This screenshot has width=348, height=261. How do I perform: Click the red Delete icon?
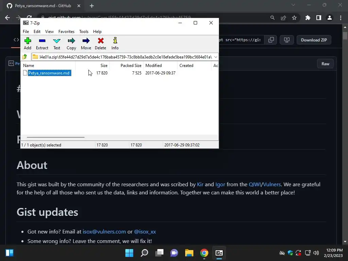101,43
